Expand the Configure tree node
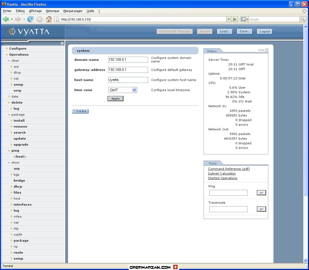The width and height of the screenshot is (309, 270). coord(7,48)
